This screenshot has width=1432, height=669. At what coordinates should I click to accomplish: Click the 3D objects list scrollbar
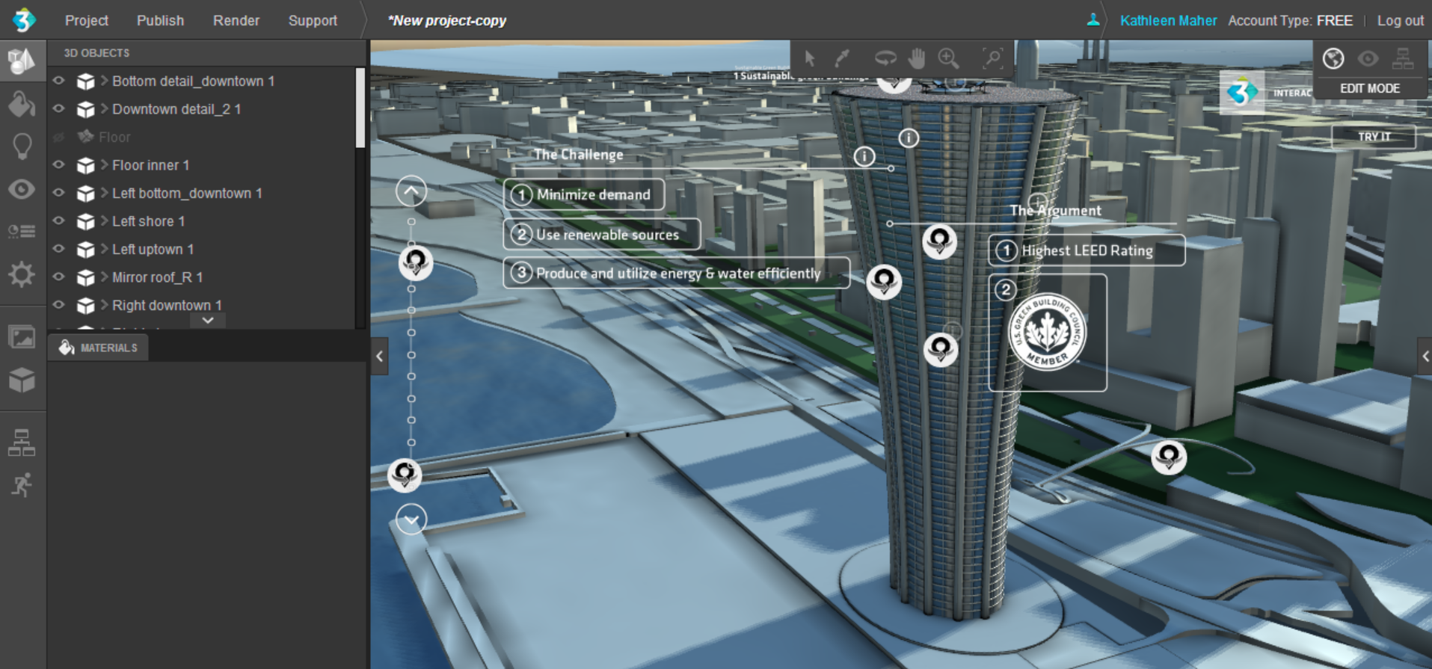[x=360, y=108]
